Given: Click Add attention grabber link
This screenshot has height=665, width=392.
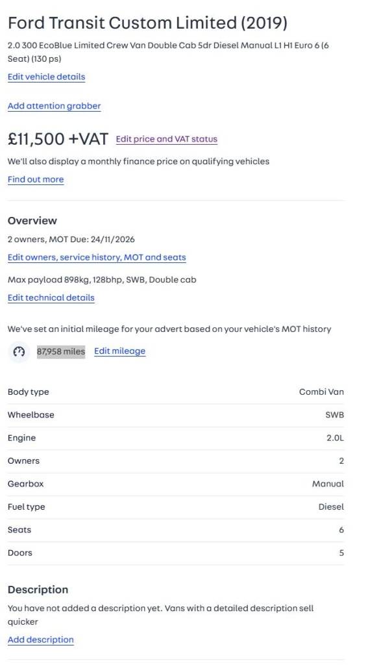Looking at the screenshot, I should tap(54, 106).
